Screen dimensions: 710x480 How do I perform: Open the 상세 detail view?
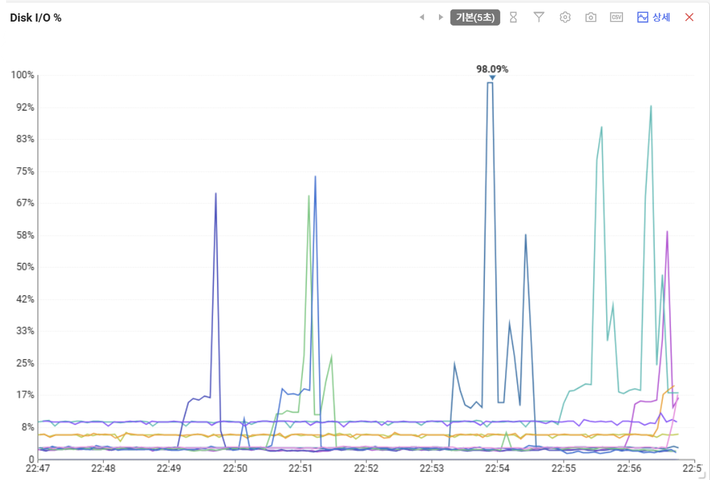tap(653, 18)
